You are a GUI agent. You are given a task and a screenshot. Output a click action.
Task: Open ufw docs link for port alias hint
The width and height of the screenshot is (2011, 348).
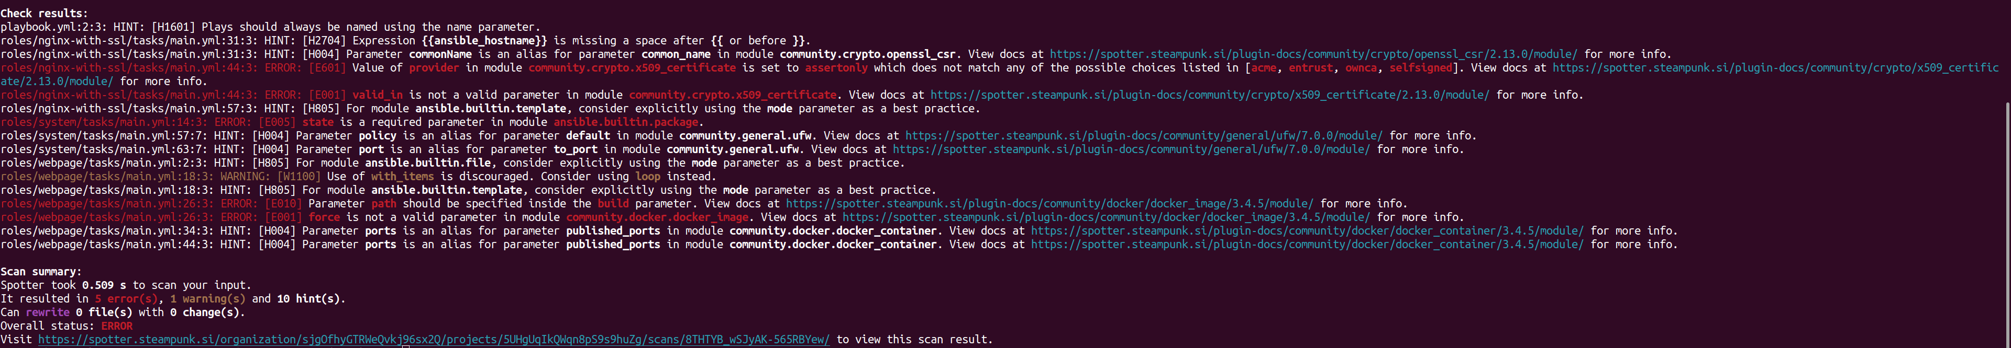[1131, 149]
